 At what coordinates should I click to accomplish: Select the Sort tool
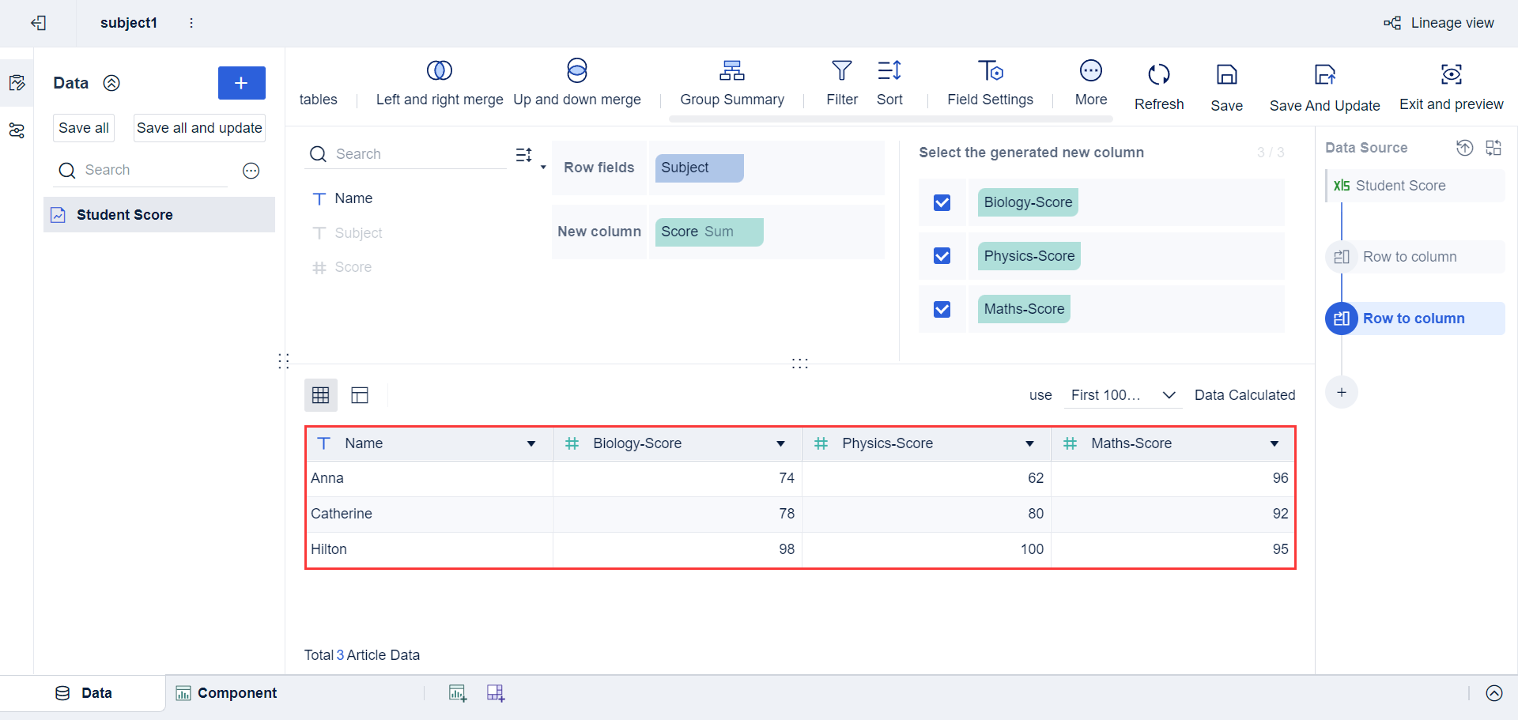tap(889, 71)
